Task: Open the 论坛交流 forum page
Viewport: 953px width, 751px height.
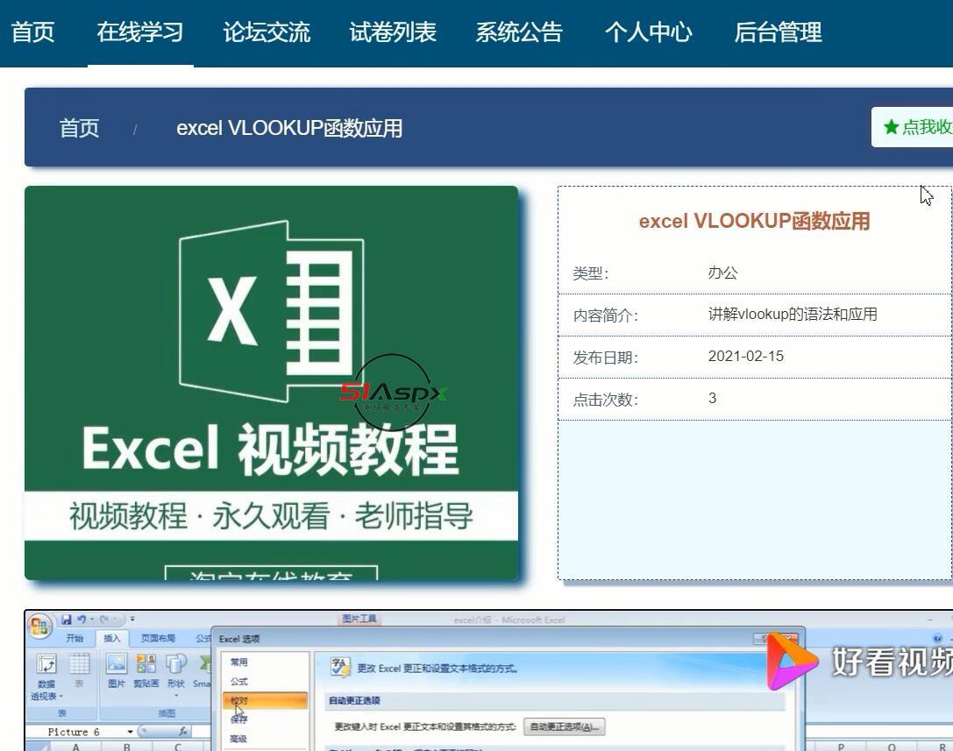Action: pos(267,32)
